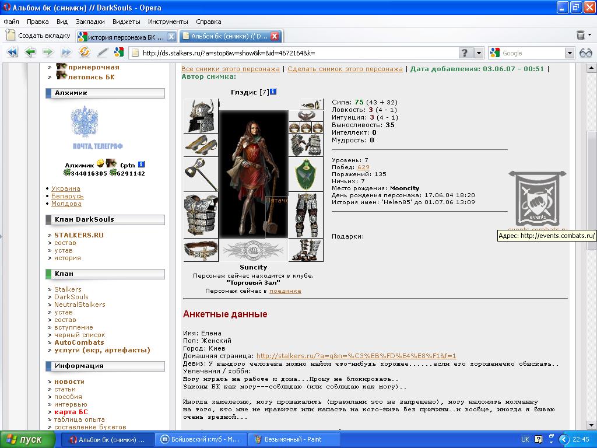Open the Файл menu
Image resolution: width=597 pixels, height=448 pixels.
click(12, 22)
